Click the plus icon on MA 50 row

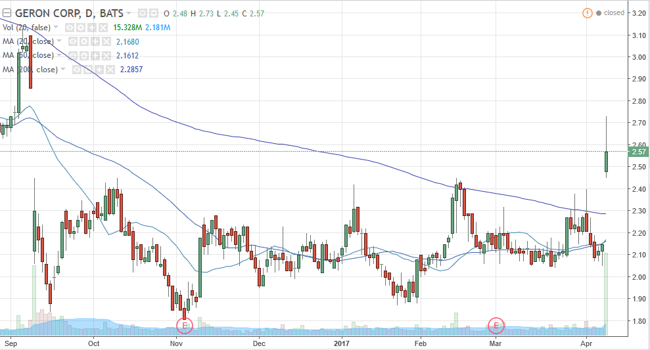coord(95,56)
